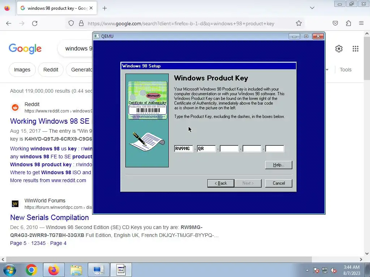This screenshot has height=277, width=370.
Task: Open the Firefox extensions puzzle icon
Action: click(x=348, y=23)
